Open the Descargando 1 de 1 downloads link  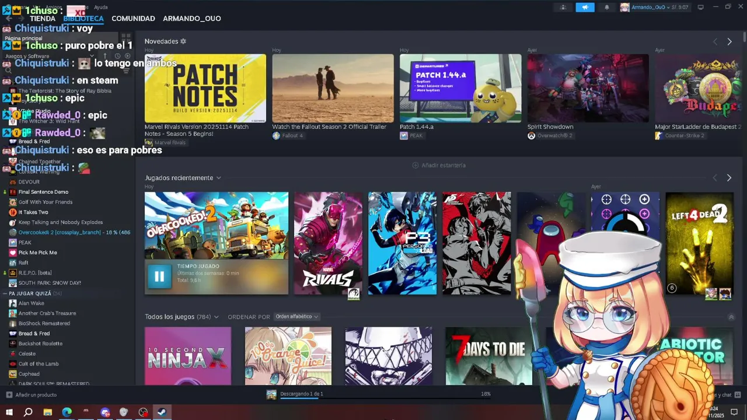tap(302, 394)
